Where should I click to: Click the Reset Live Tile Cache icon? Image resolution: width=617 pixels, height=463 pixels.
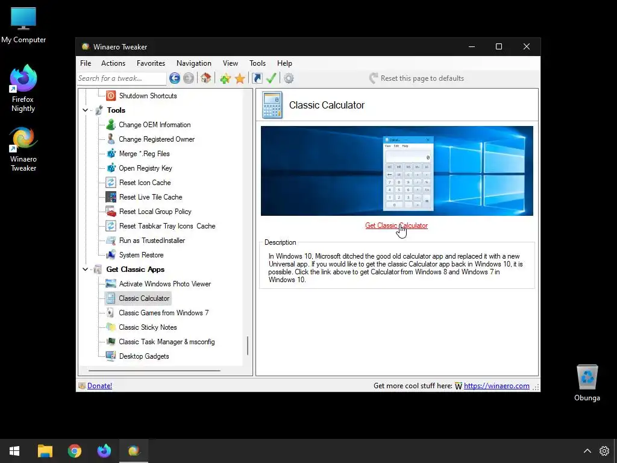(111, 197)
